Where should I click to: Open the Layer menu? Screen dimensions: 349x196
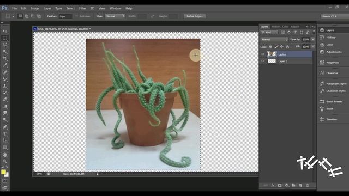click(x=47, y=8)
